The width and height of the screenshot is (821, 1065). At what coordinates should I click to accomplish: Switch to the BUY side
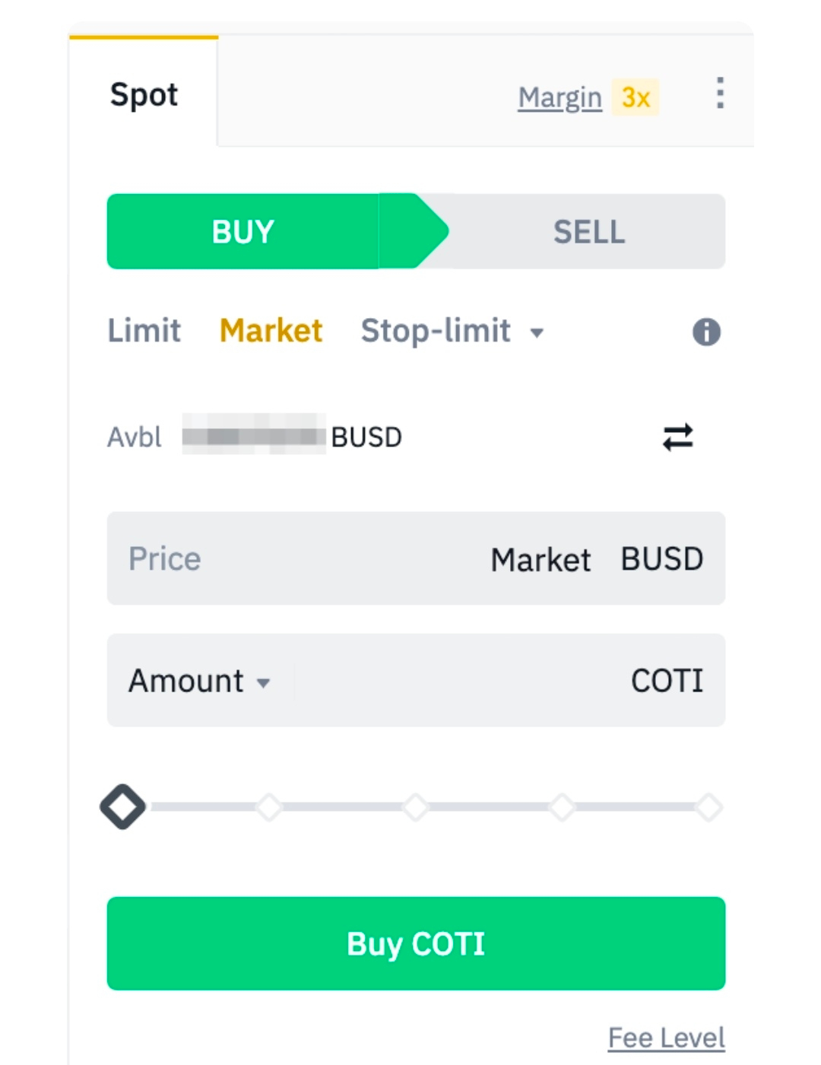(x=243, y=231)
